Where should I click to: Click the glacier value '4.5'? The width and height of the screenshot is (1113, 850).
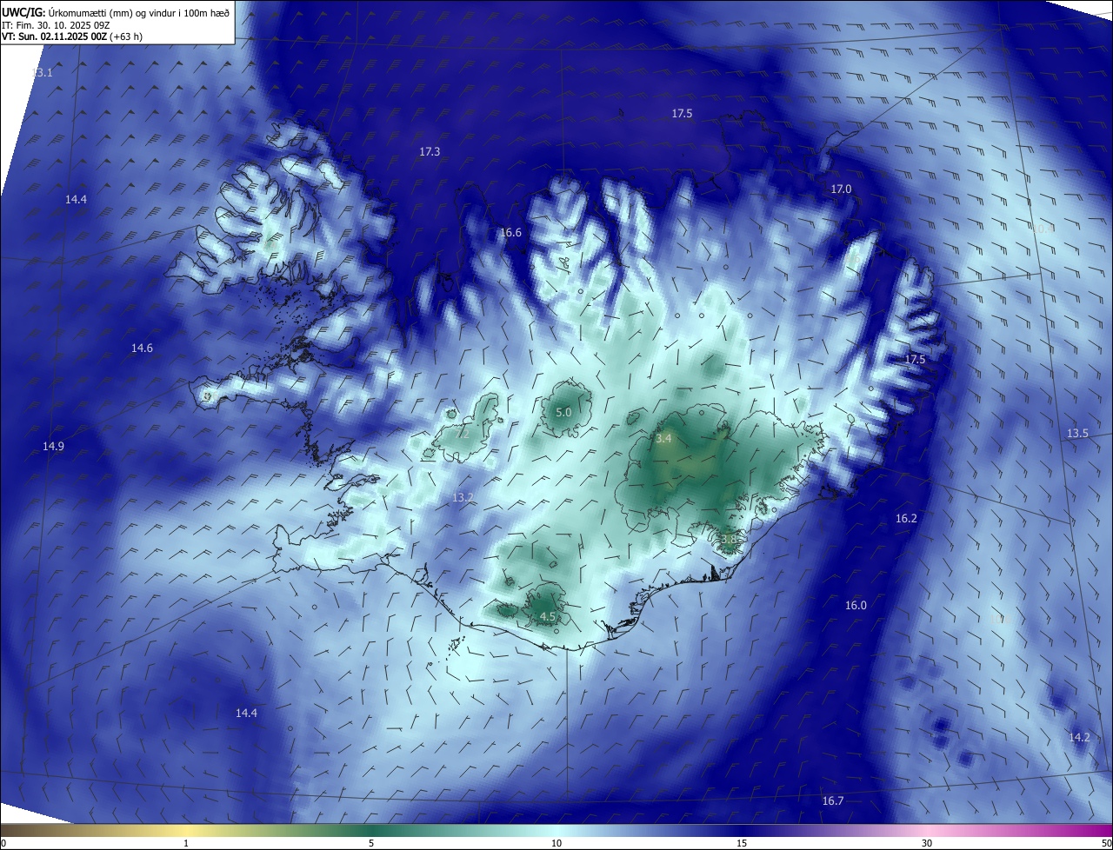[x=548, y=616]
